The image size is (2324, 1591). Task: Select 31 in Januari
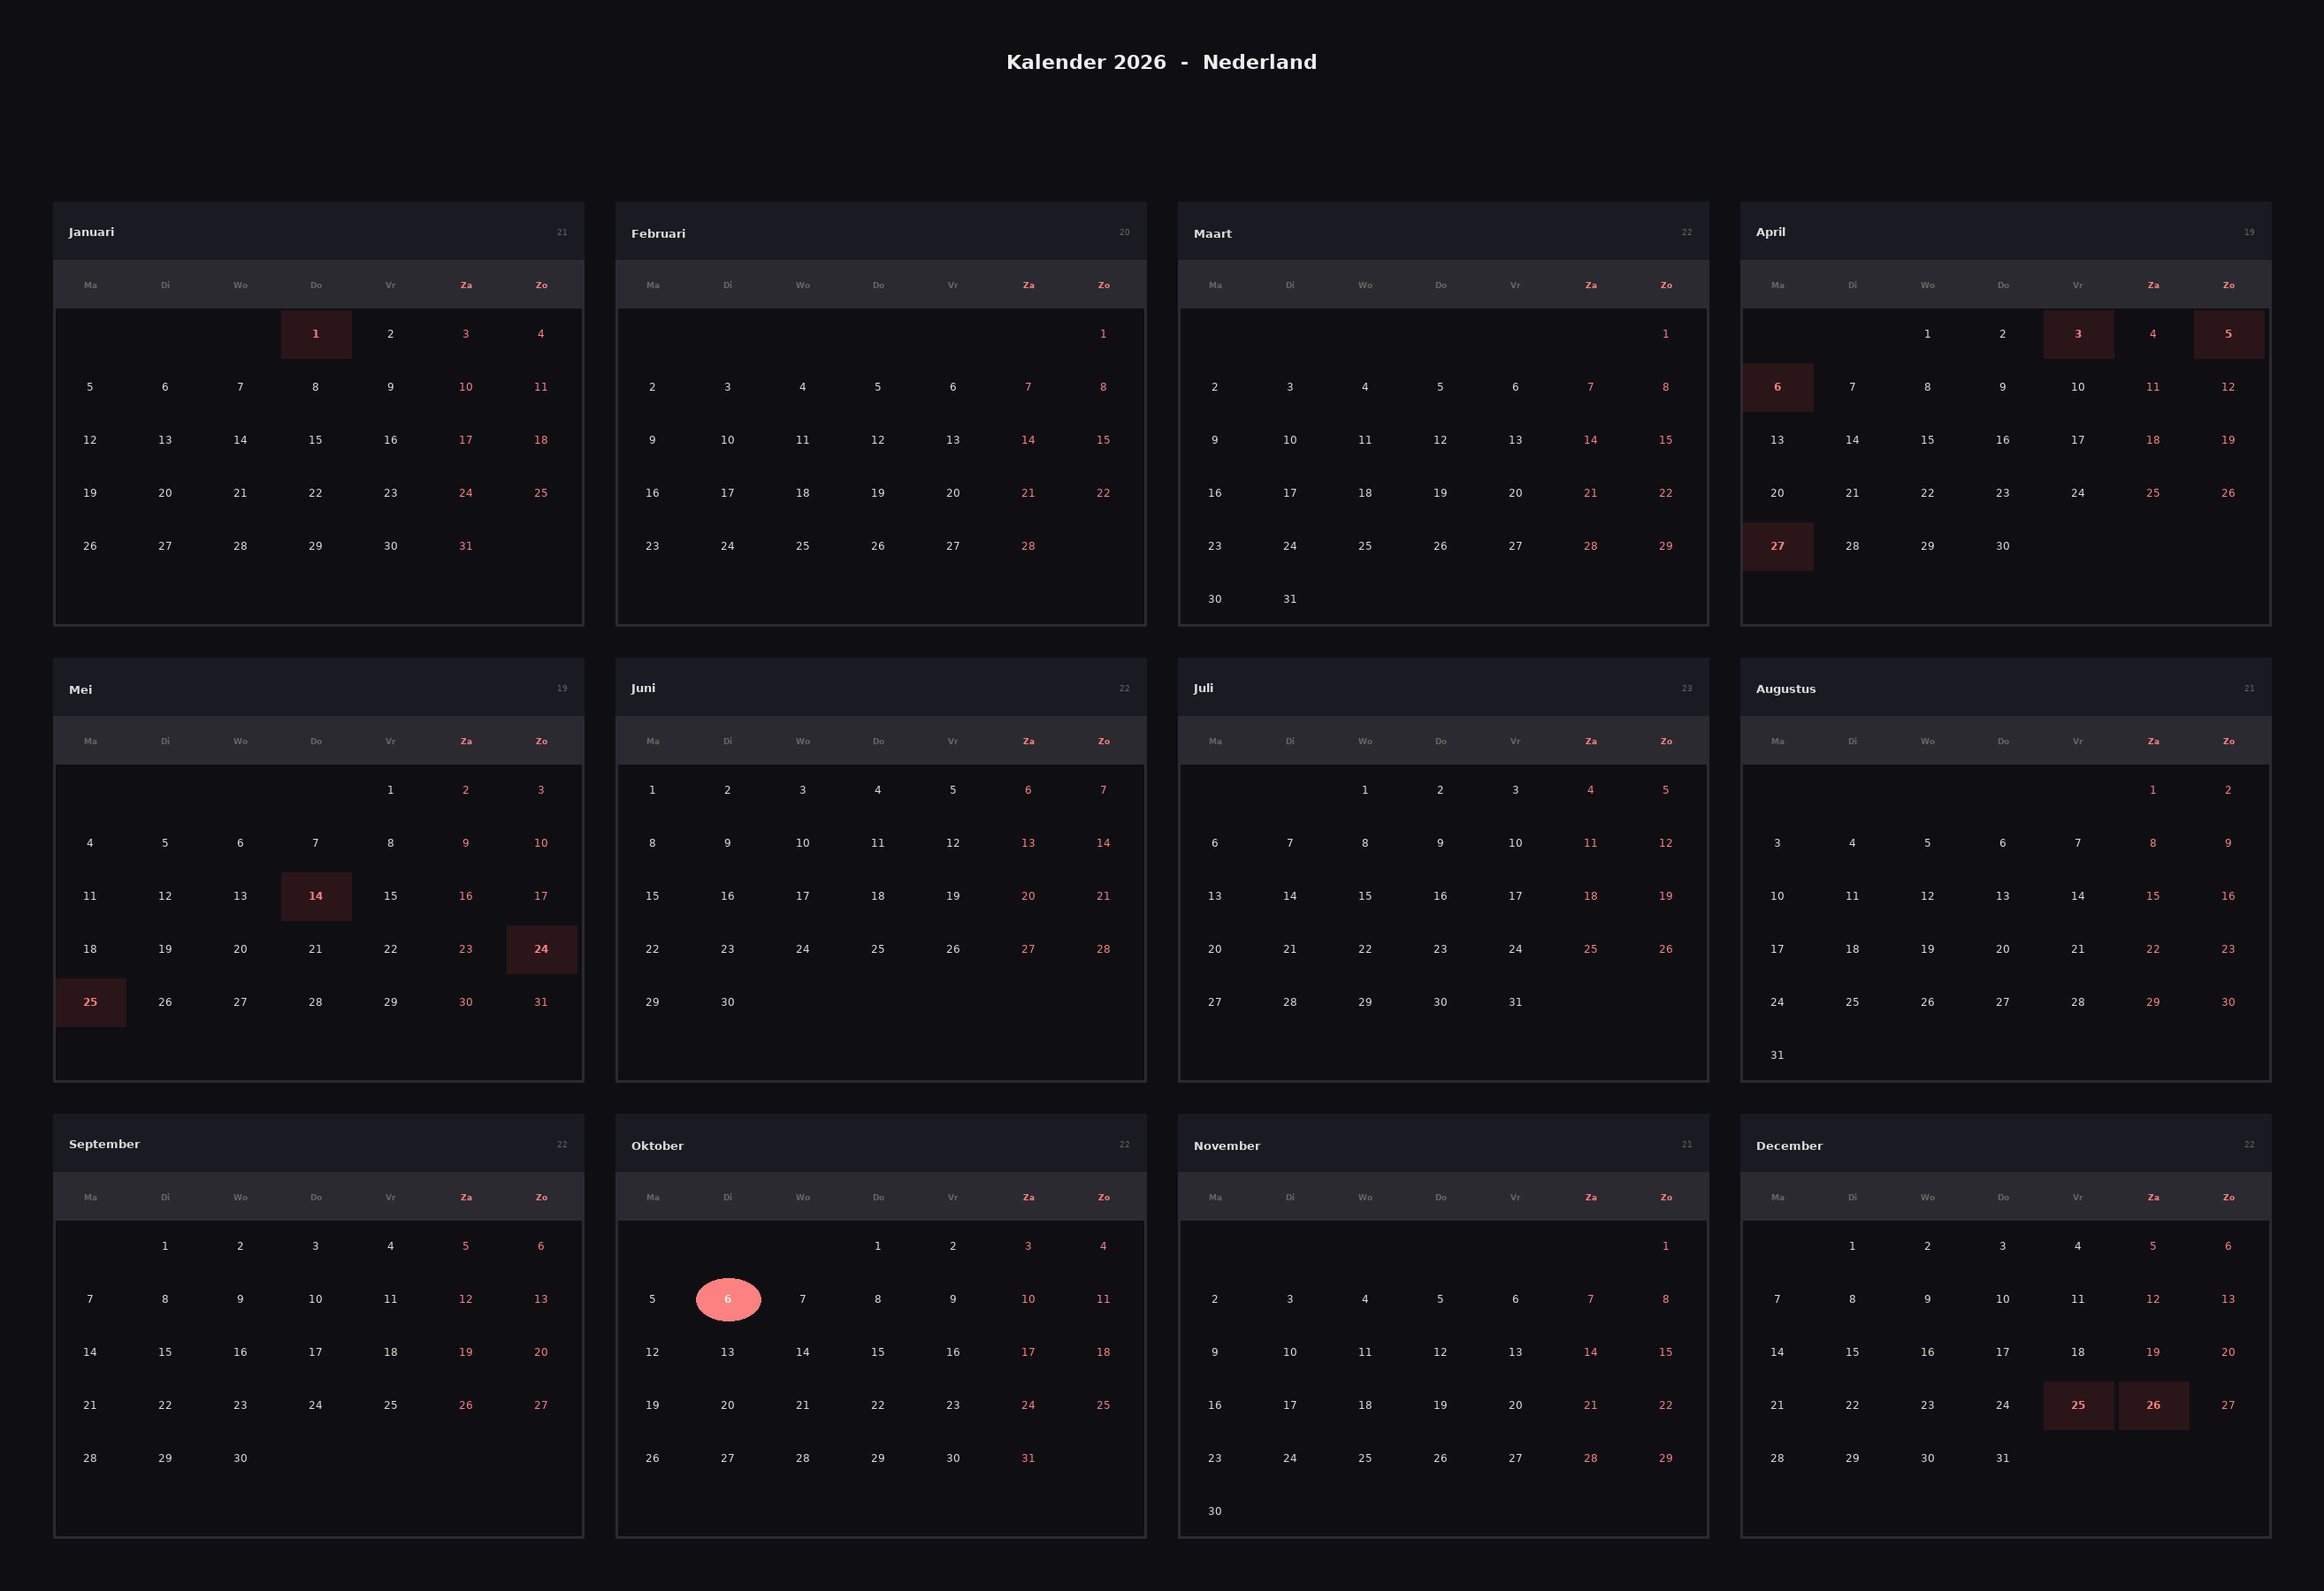tap(466, 545)
